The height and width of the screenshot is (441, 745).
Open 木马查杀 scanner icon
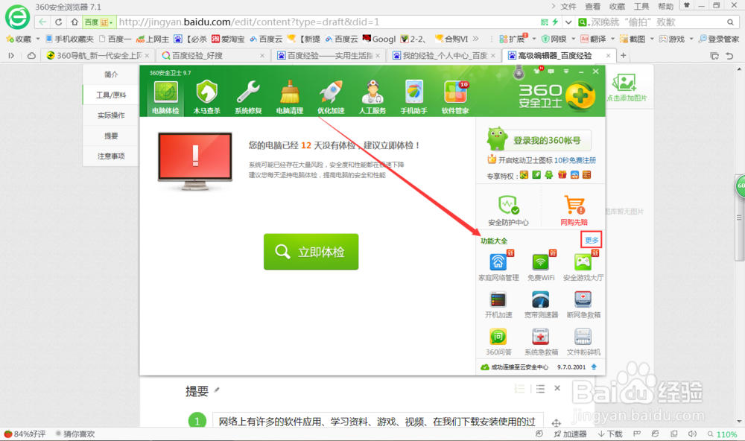point(206,98)
